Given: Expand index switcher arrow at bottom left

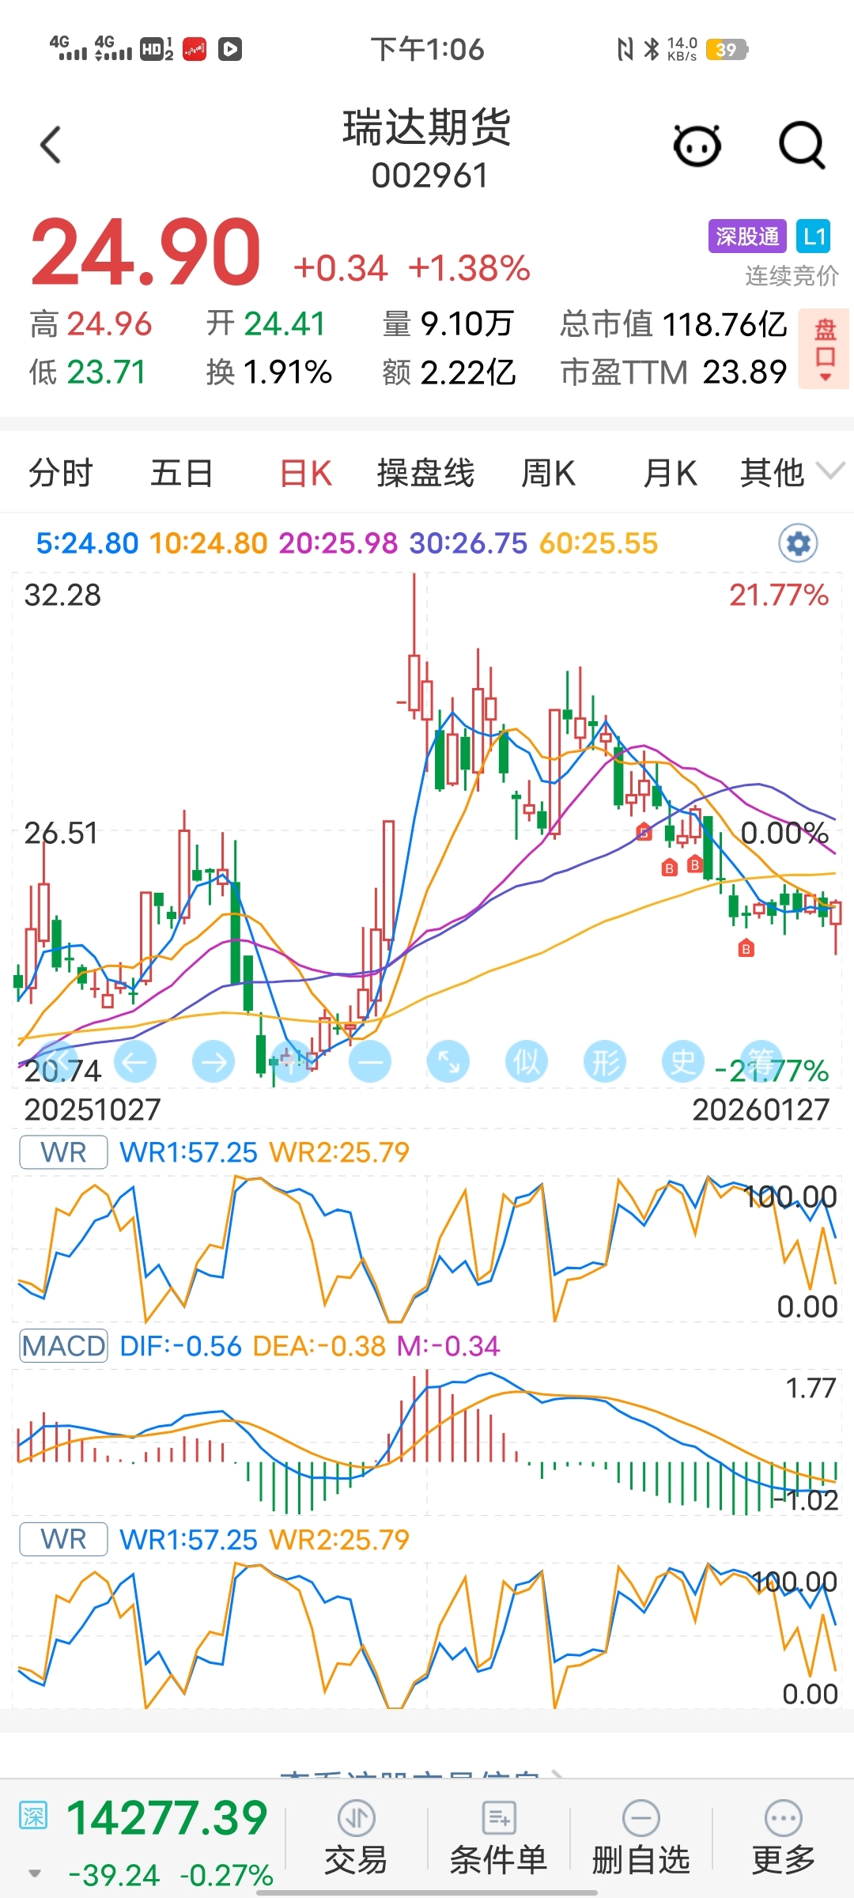Looking at the screenshot, I should (34, 1873).
